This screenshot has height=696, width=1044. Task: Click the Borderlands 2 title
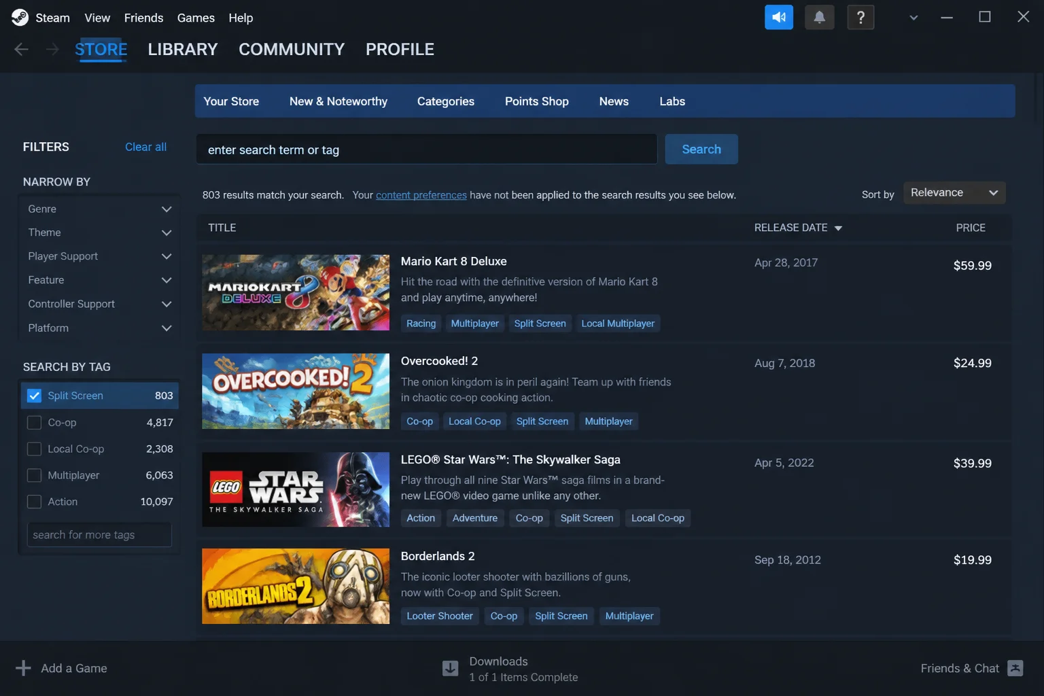point(438,556)
